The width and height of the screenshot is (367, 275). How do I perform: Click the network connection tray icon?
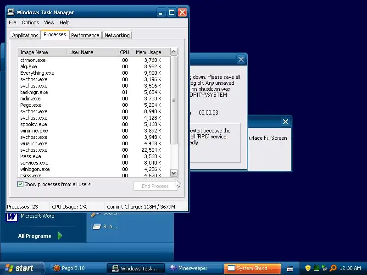click(x=324, y=268)
